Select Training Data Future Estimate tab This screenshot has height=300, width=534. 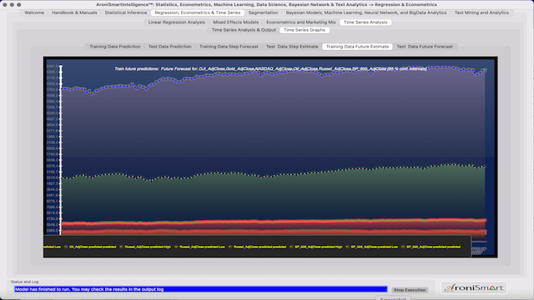pyautogui.click(x=357, y=47)
